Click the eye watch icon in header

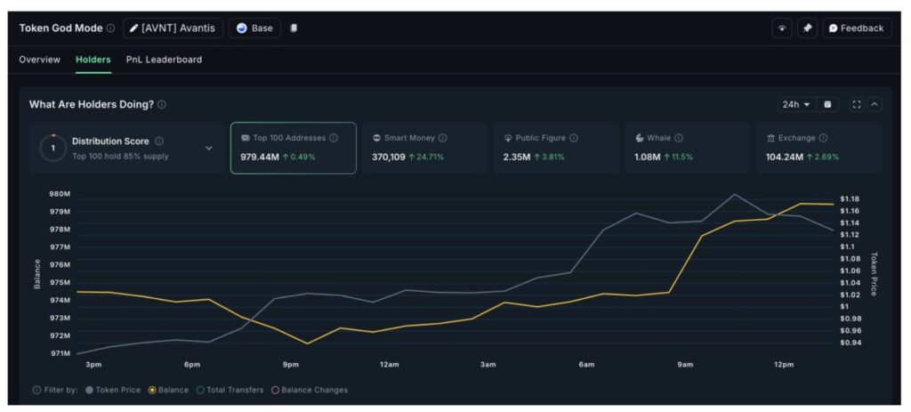tap(782, 28)
